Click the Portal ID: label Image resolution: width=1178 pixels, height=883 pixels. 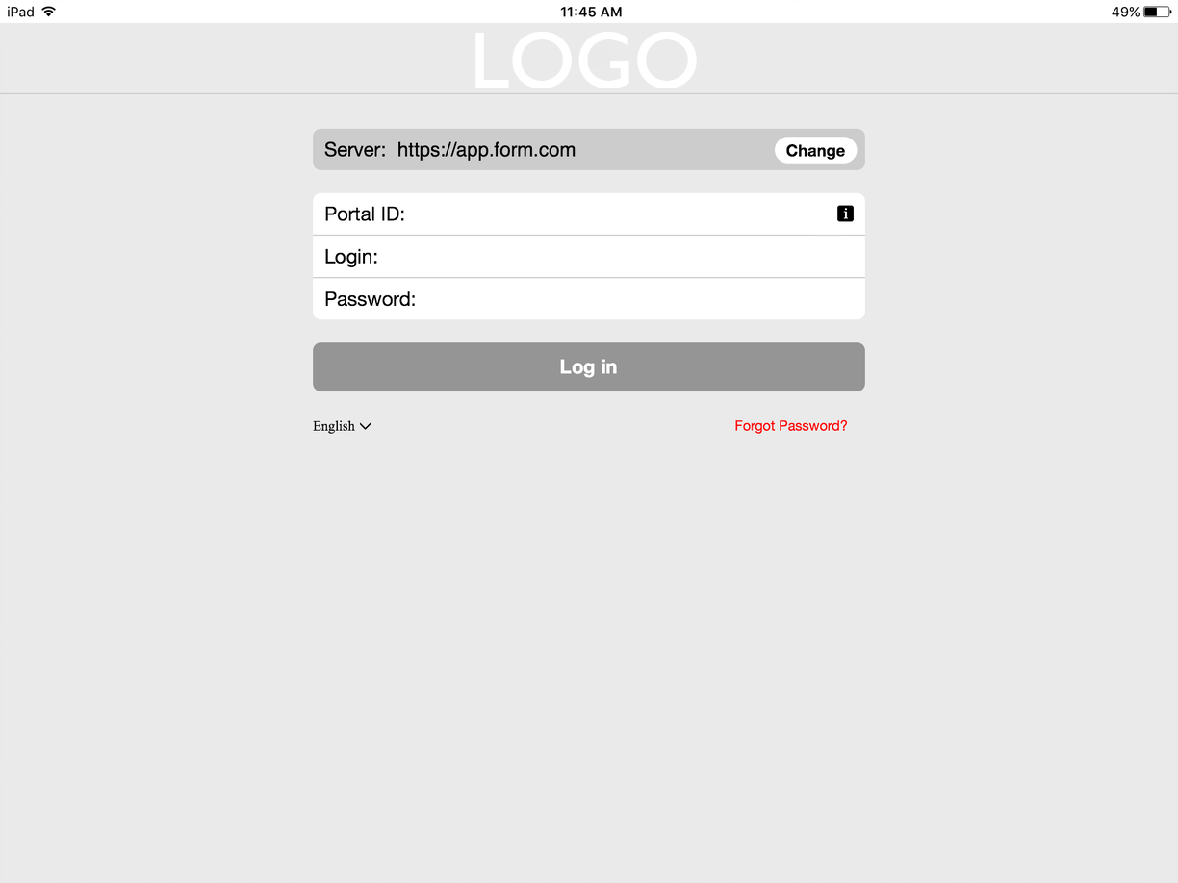(x=365, y=214)
